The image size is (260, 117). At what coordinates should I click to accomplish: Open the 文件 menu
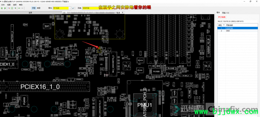click(3, 5)
